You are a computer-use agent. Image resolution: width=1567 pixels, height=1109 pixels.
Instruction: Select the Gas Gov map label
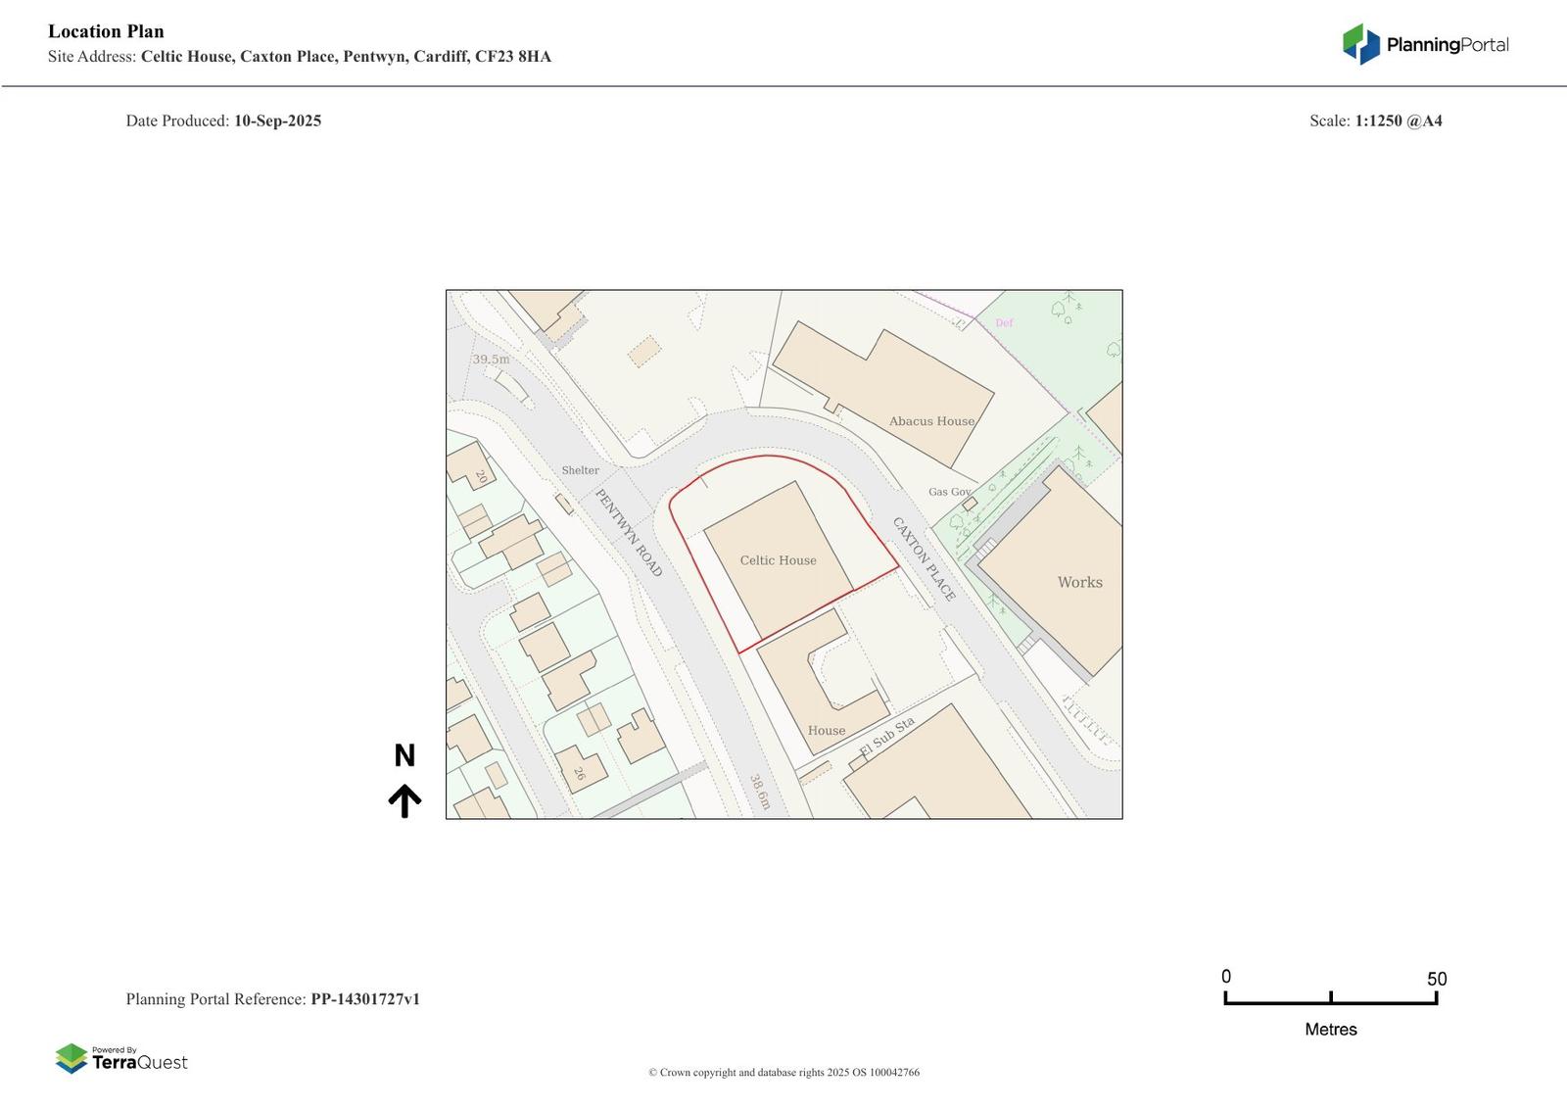(x=949, y=492)
